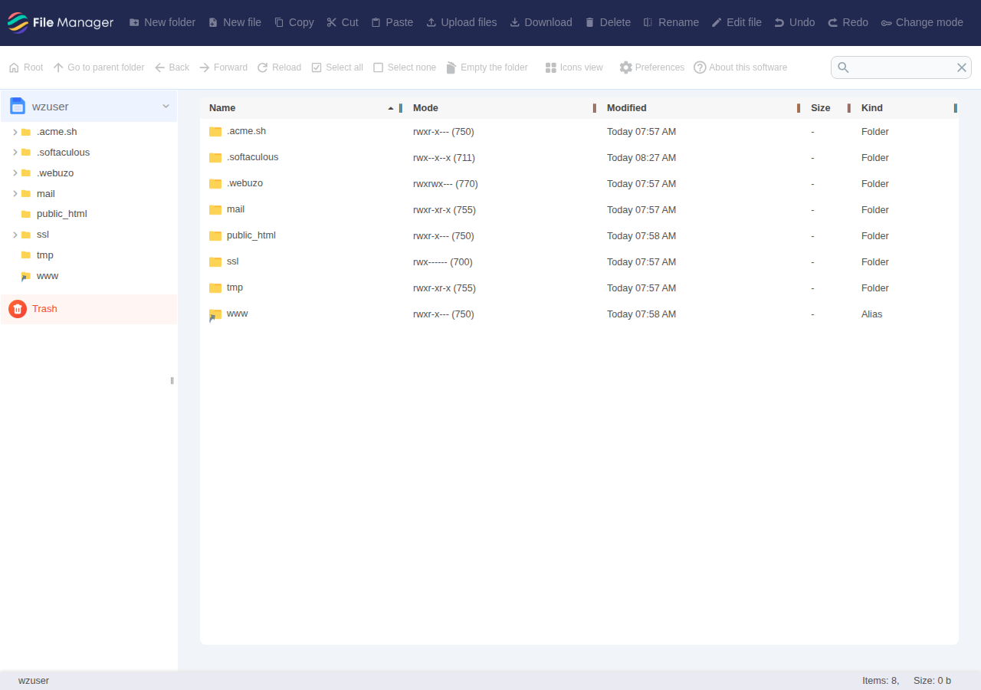Click the File Manager logo
Image resolution: width=981 pixels, height=690 pixels.
pos(61,23)
